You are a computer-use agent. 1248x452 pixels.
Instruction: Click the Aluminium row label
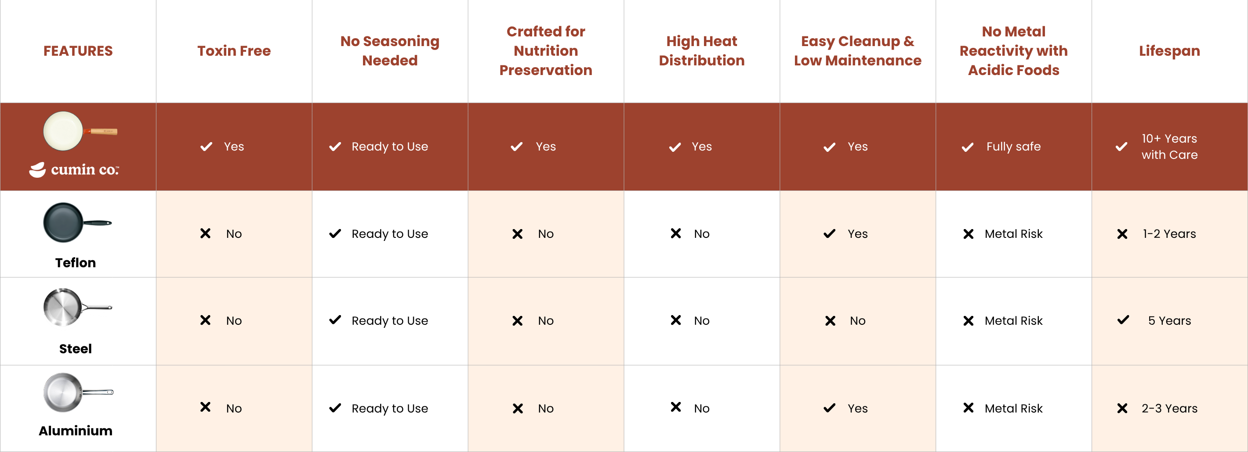point(76,430)
